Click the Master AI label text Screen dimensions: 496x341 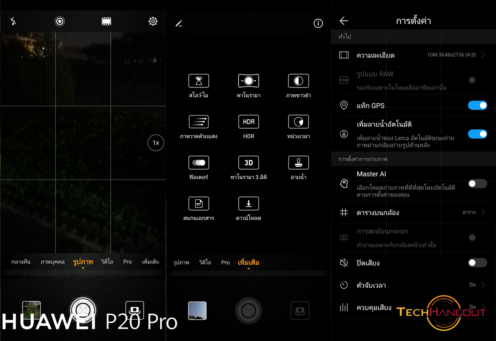pos(371,174)
